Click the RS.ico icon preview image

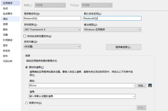point(150,85)
